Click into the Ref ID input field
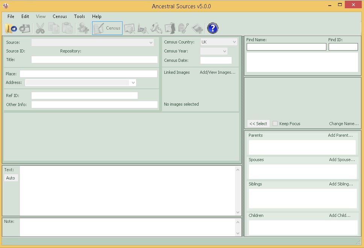The width and height of the screenshot is (364, 248). coord(85,96)
